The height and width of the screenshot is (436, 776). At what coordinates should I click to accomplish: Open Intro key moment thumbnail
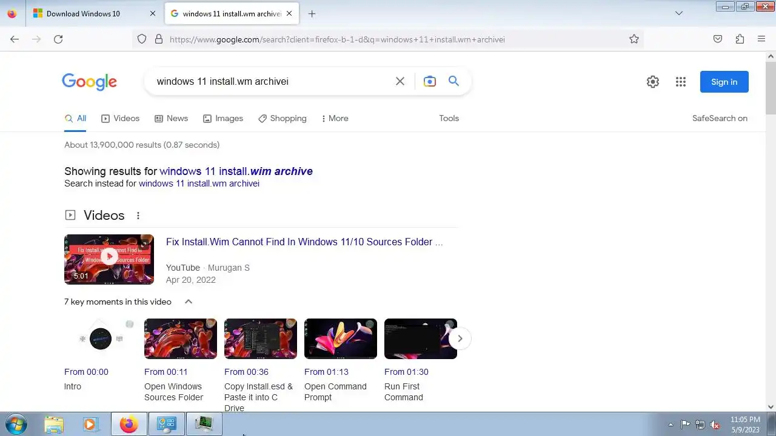coord(101,339)
